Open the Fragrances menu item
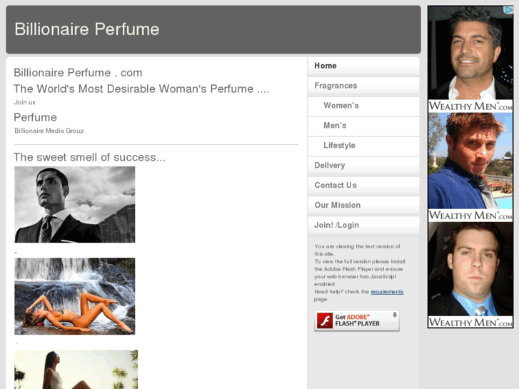519x389 pixels. (363, 86)
